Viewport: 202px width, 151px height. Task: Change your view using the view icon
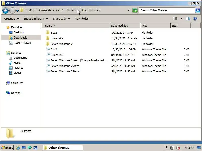[175, 19]
